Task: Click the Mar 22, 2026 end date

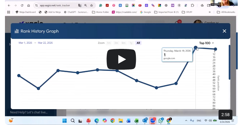Action: point(45,43)
